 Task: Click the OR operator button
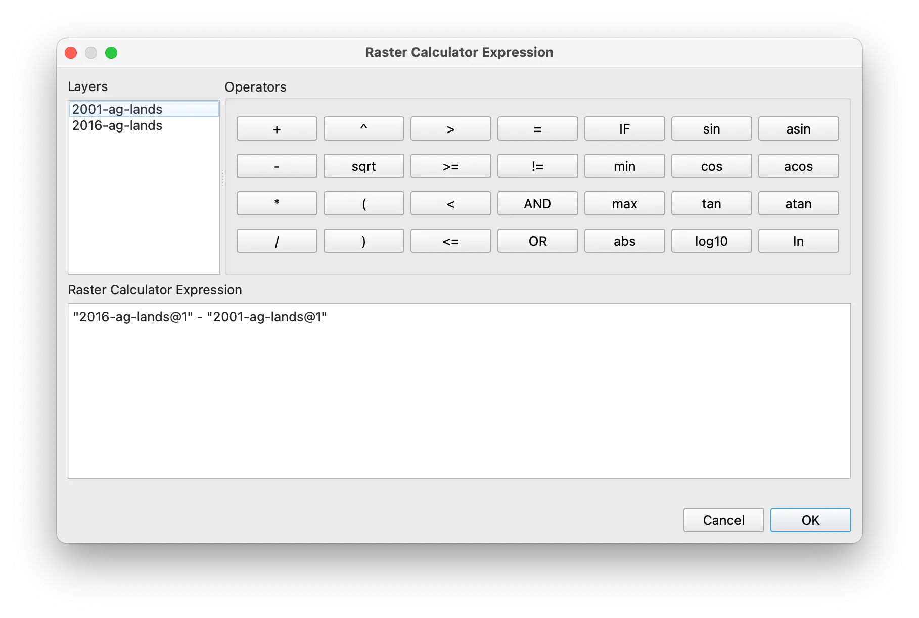(537, 241)
